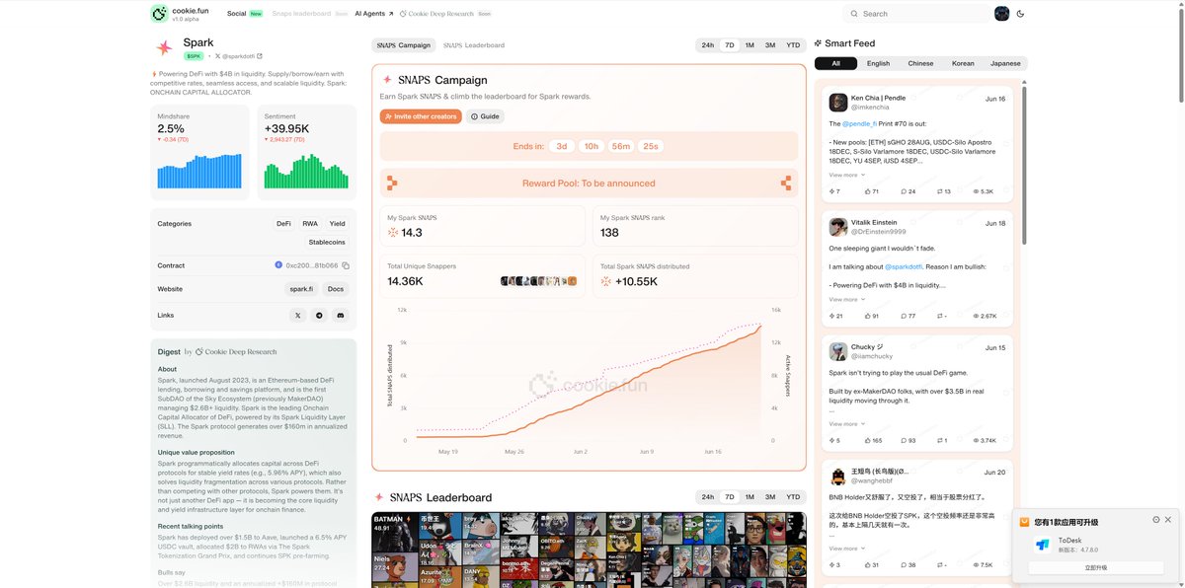Open ToDesk notification settings icon
Screen dimensions: 1185x588
coord(1156,520)
